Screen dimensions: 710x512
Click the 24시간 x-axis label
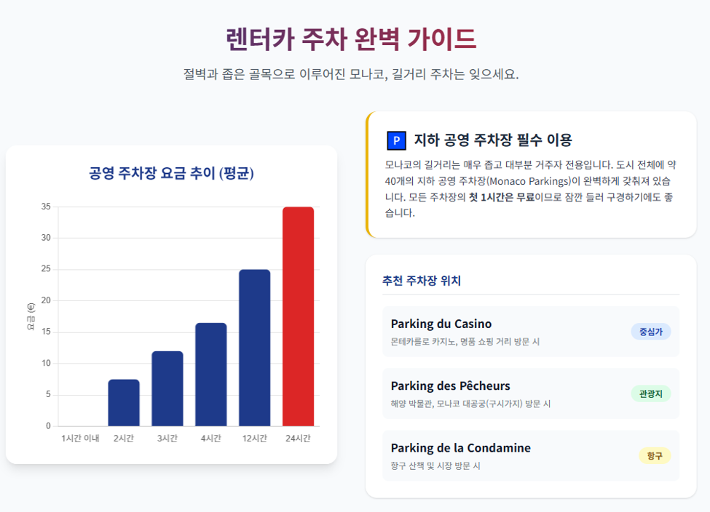click(298, 439)
